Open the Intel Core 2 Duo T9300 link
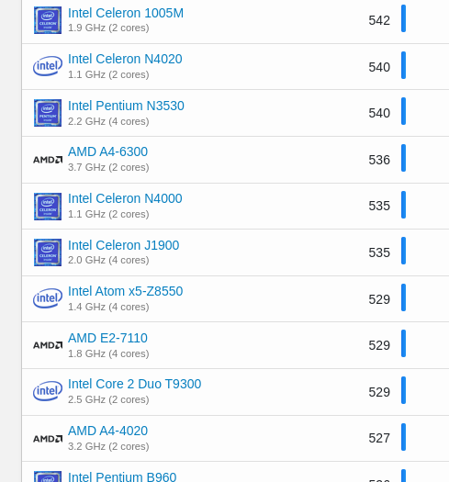 [135, 384]
